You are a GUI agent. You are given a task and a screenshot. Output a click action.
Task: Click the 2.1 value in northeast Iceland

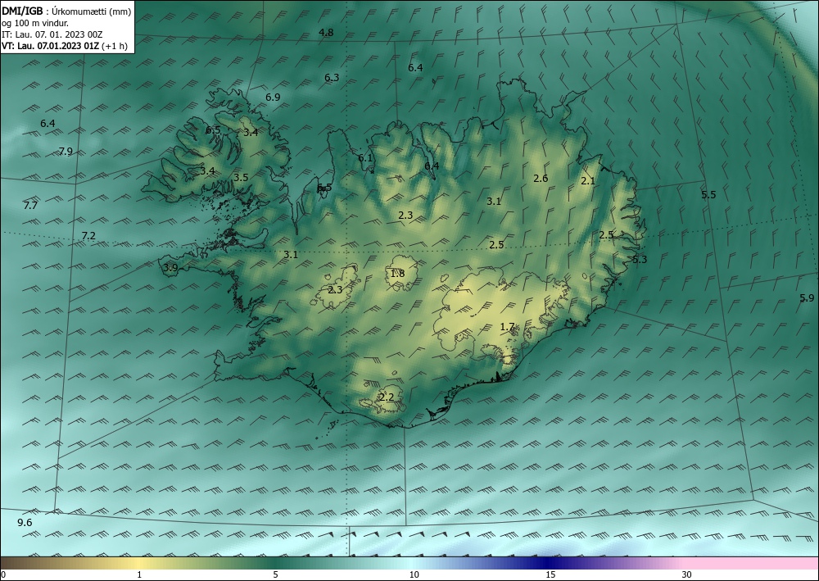click(x=588, y=181)
